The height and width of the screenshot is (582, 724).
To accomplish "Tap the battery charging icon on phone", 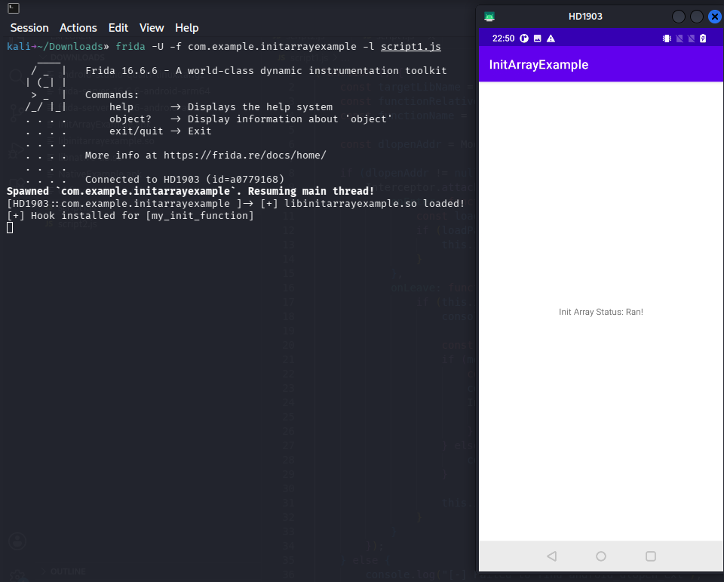I will 703,38.
